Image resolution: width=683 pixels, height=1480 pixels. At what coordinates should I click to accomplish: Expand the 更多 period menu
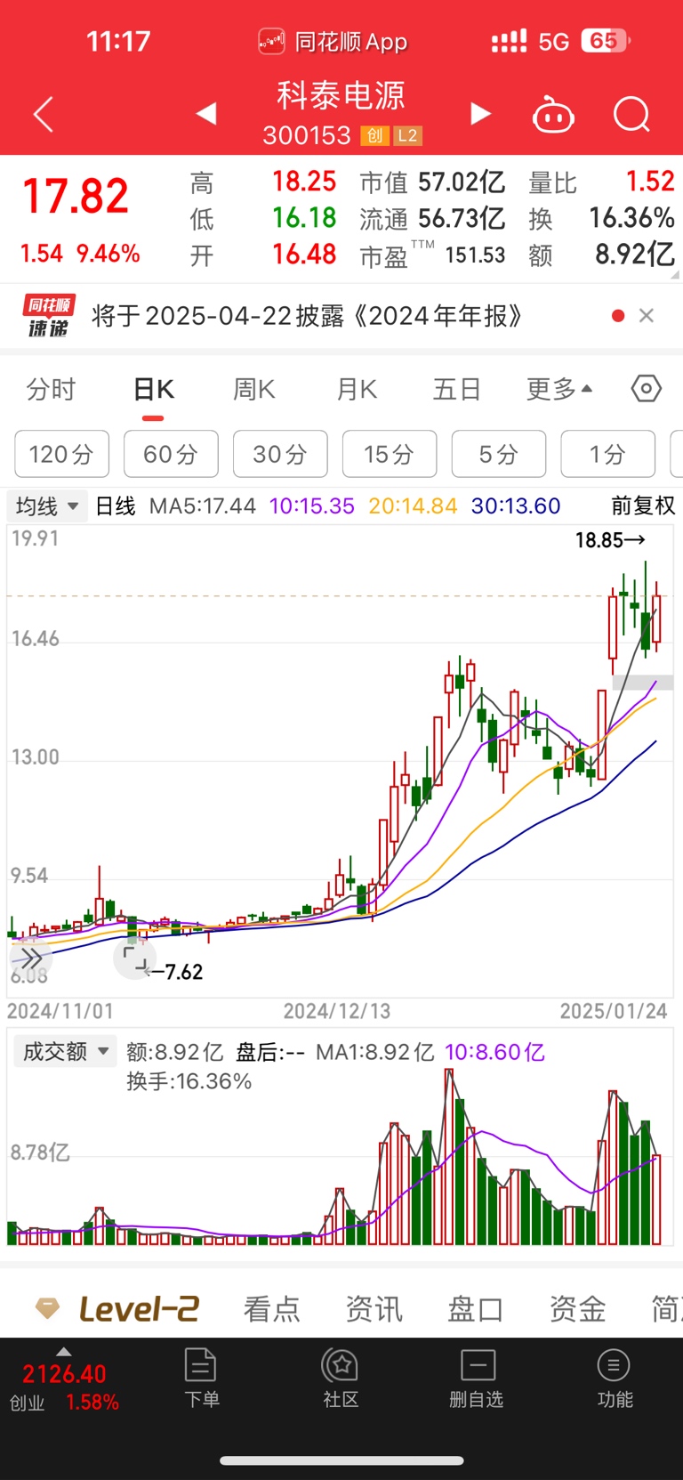coord(559,390)
